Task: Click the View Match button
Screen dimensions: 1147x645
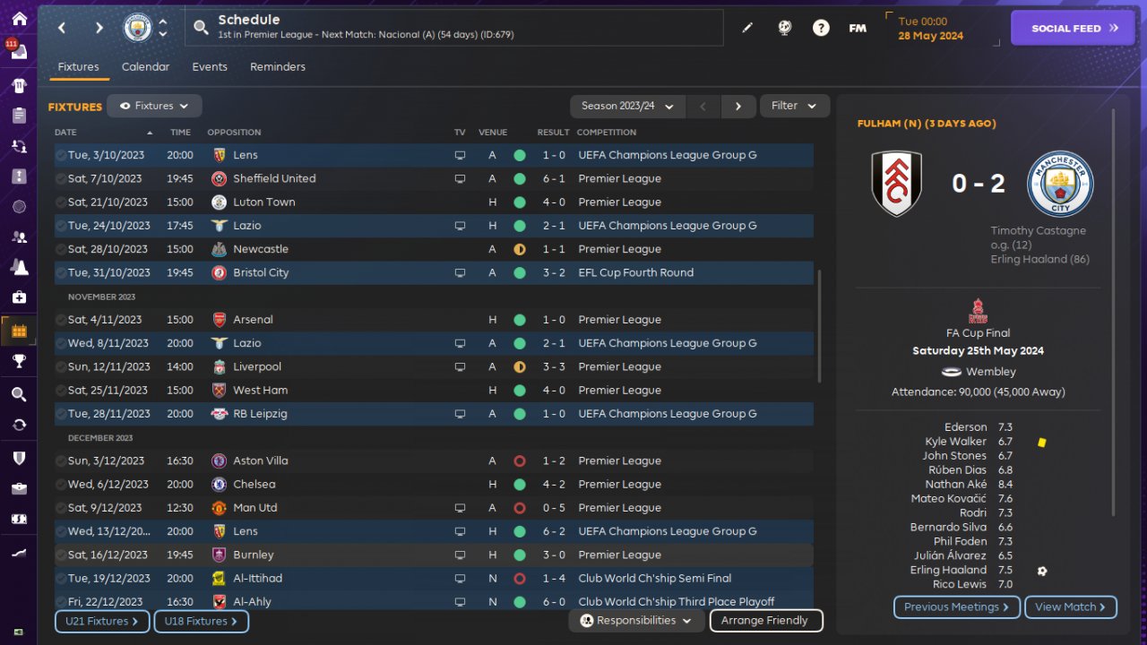Action: click(x=1071, y=607)
